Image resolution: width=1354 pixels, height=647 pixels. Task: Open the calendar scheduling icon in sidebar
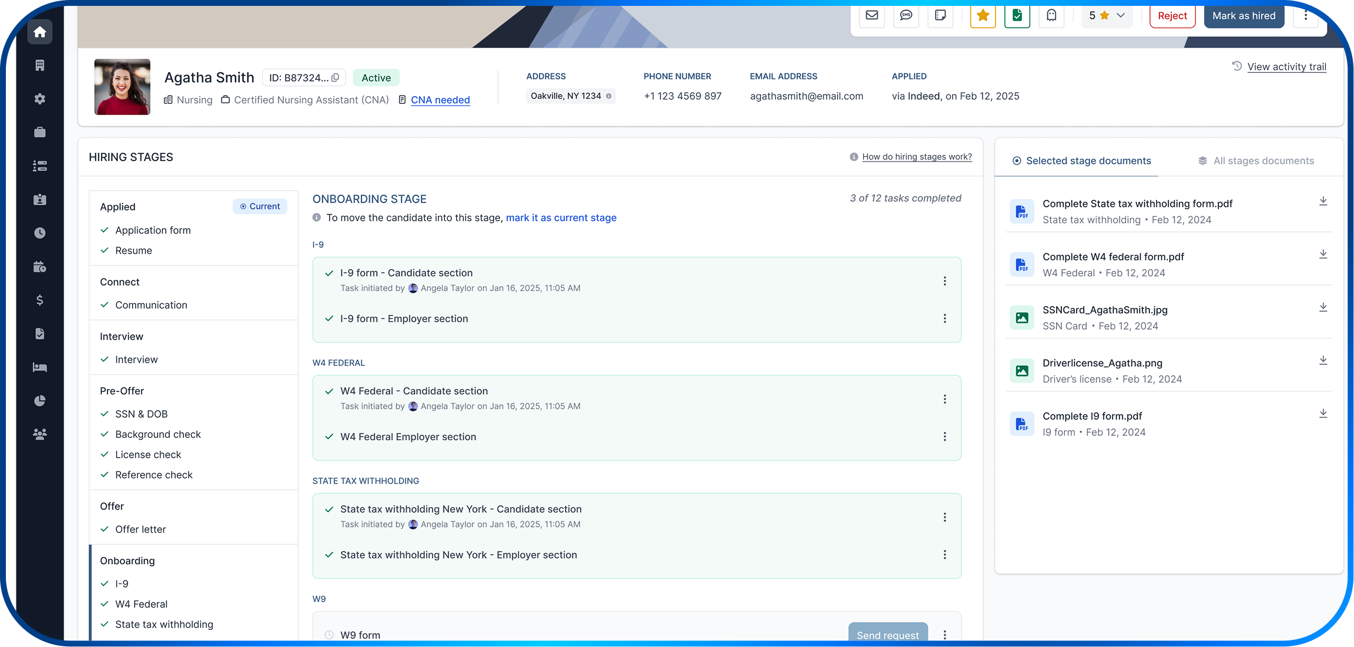tap(39, 266)
